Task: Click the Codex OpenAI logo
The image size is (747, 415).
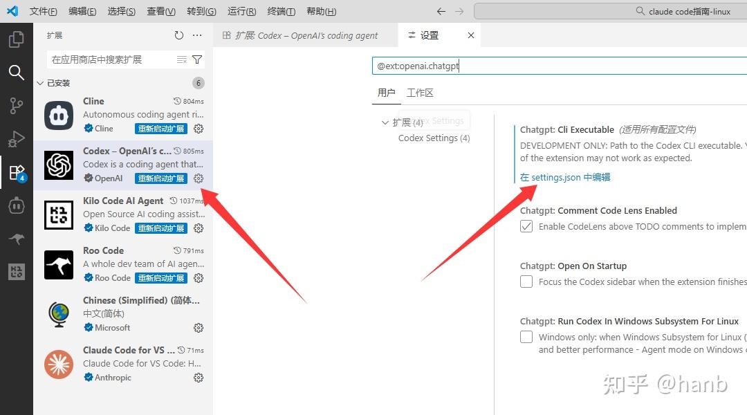Action: pos(59,165)
